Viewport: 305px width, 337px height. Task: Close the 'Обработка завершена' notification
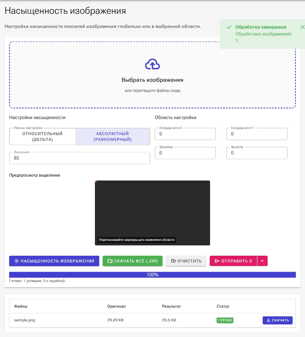(302, 27)
